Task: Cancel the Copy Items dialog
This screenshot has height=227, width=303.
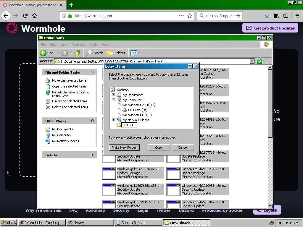Action: point(183,147)
